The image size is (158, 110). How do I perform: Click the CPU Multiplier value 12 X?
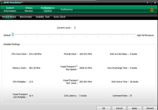coord(31,82)
